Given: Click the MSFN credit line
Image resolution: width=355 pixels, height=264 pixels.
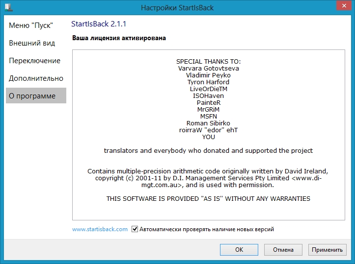Looking at the screenshot, I should [209, 116].
